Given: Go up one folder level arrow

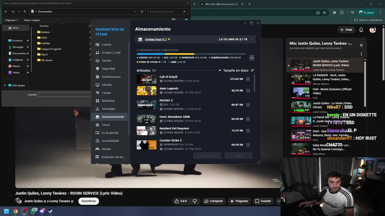Looking at the screenshot, I should coord(25,11).
